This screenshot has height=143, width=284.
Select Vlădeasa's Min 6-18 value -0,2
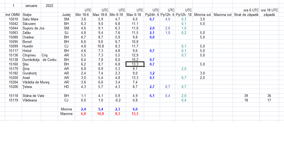118,100
